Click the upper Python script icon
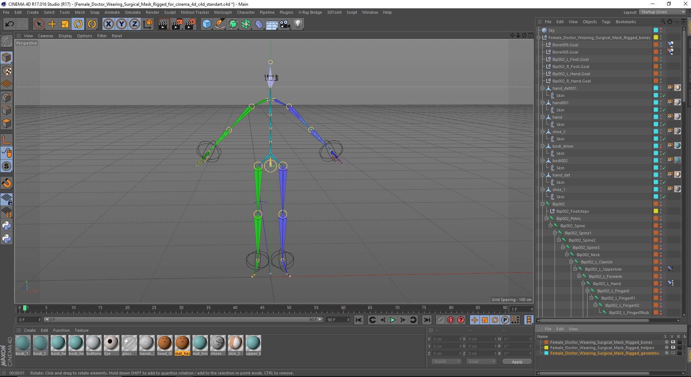 [x=7, y=226]
